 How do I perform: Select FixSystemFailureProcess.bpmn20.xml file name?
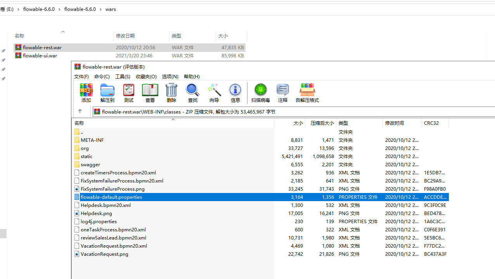pyautogui.click(x=122, y=181)
